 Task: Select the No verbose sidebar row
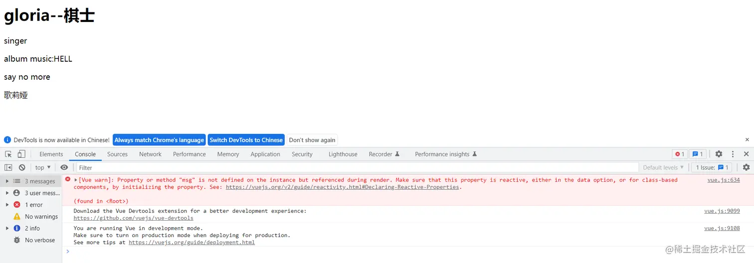(31, 240)
